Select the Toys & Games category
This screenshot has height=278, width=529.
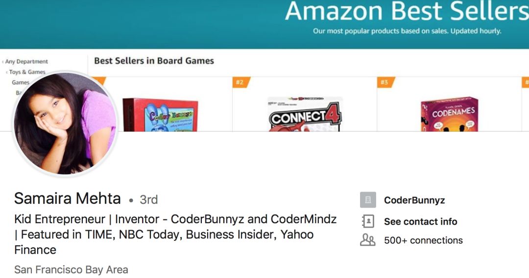coord(27,72)
